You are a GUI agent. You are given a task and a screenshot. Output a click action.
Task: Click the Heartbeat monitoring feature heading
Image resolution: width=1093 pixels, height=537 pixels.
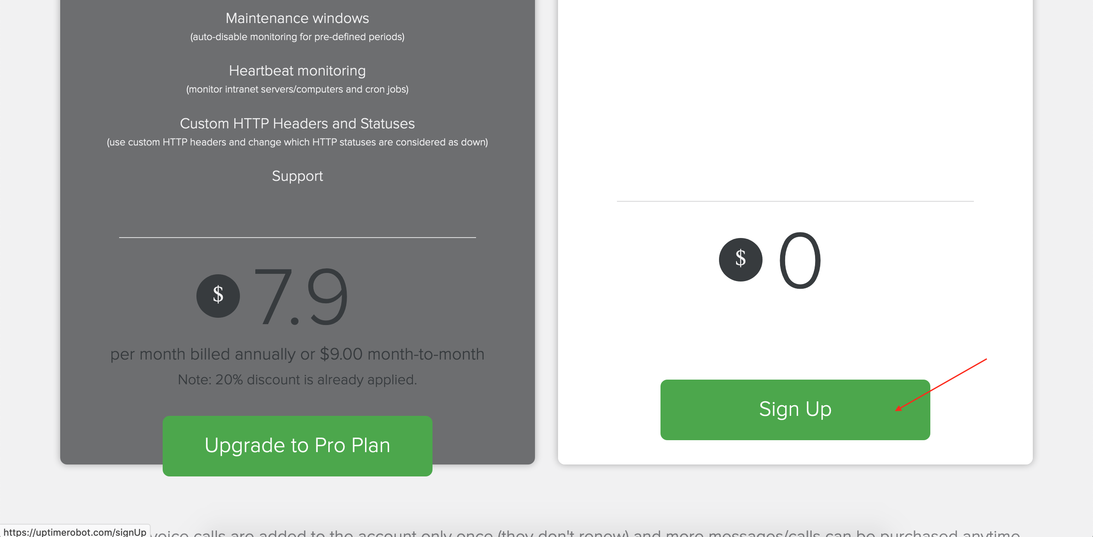pos(297,70)
